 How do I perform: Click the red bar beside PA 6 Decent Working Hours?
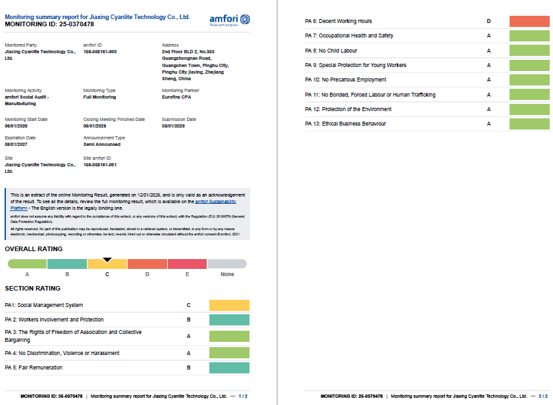531,21
